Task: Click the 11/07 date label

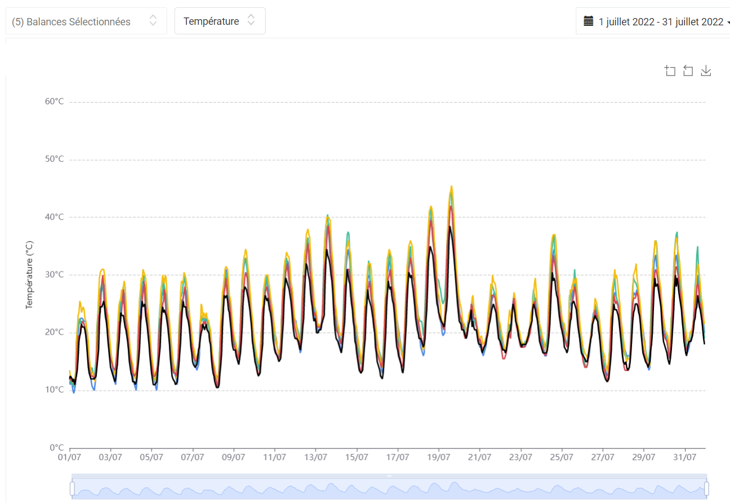Action: click(x=275, y=457)
